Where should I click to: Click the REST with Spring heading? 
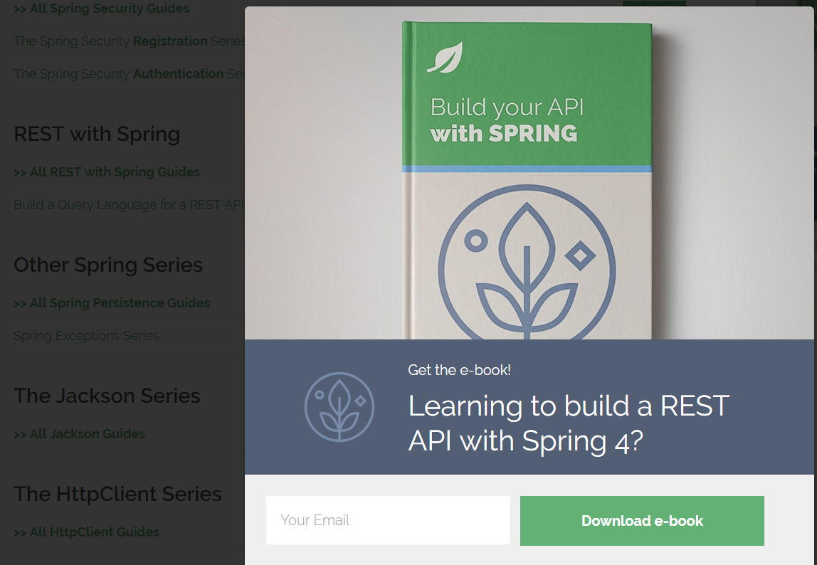pos(97,134)
